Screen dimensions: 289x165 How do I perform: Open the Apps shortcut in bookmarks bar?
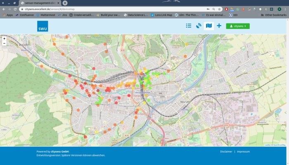8,15
